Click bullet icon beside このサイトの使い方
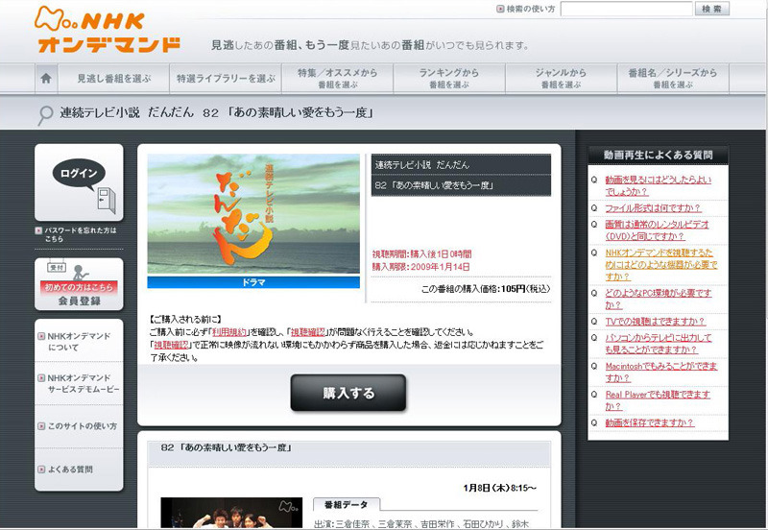Image resolution: width=768 pixels, height=530 pixels. (x=41, y=426)
